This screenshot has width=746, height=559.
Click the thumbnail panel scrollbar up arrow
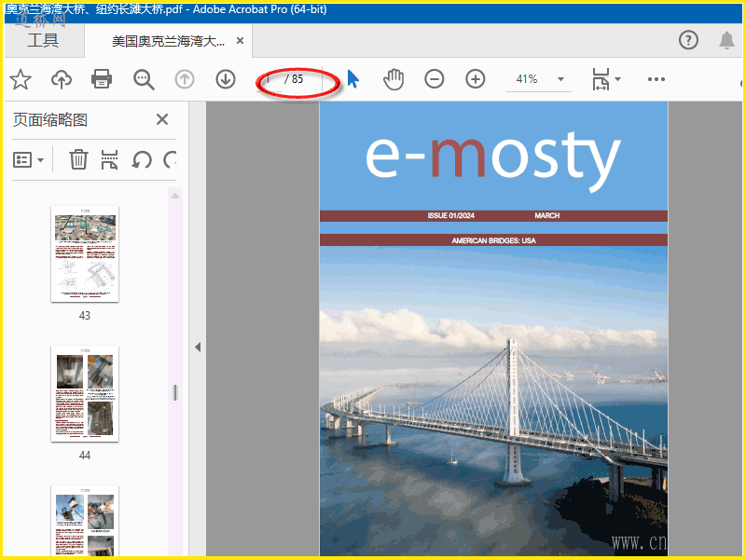[175, 196]
